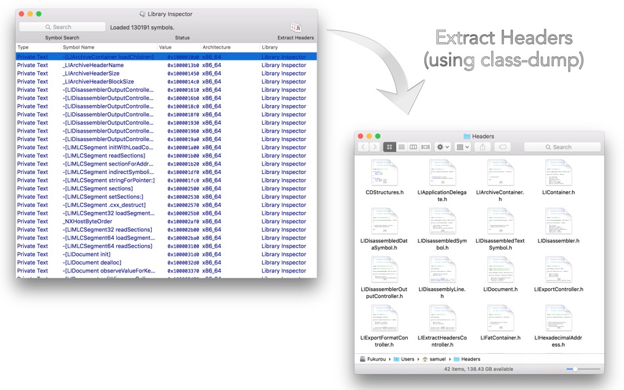Viewport: 624px width, 390px height.
Task: Click the Symbol Search field
Action: coord(62,27)
